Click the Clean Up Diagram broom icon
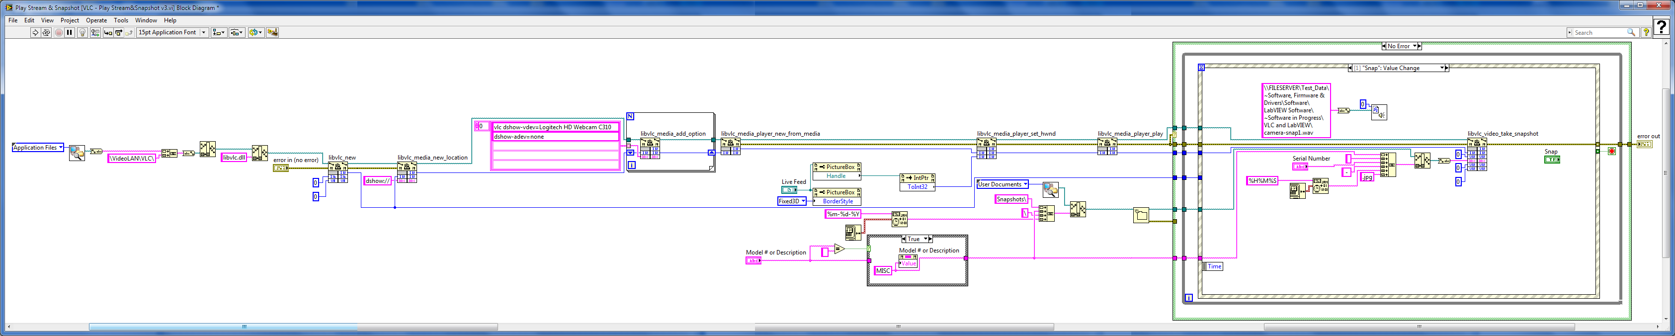The image size is (1675, 336). click(272, 32)
